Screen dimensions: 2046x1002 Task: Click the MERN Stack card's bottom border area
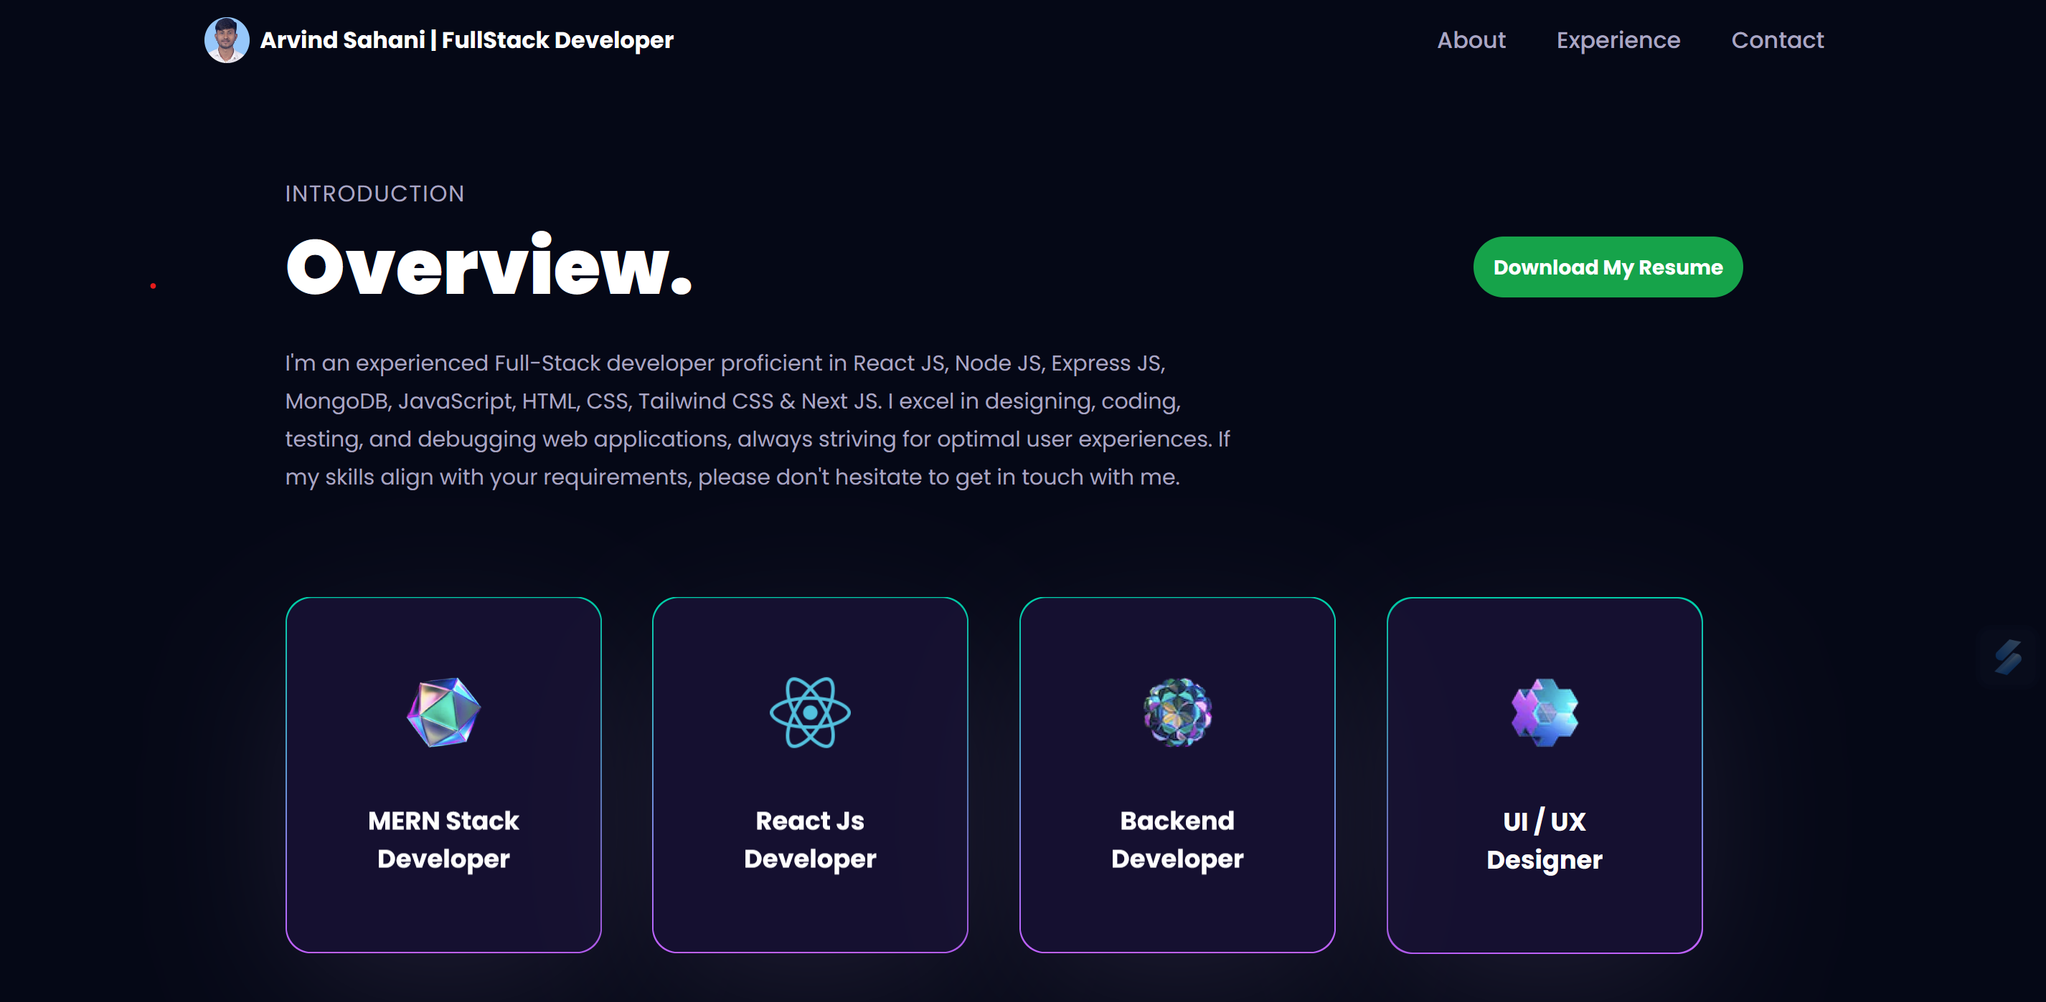[443, 950]
